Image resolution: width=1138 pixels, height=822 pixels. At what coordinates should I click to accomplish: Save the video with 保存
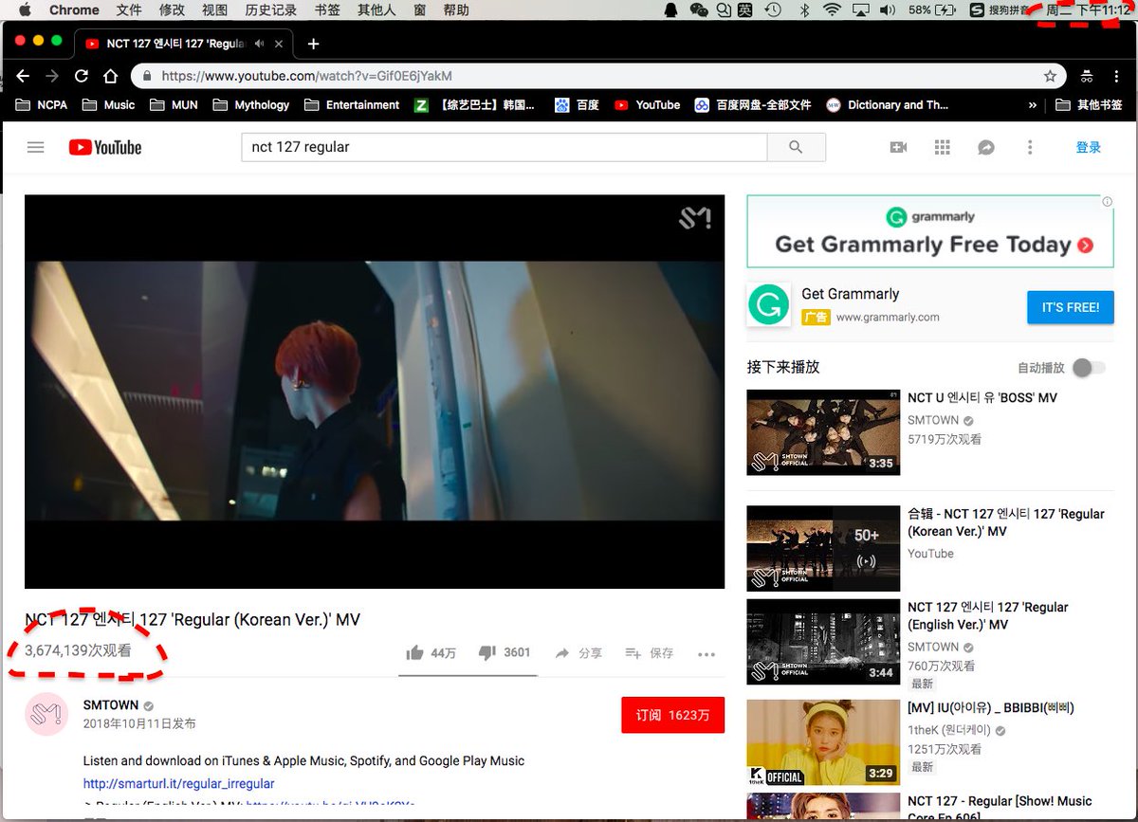pyautogui.click(x=650, y=653)
